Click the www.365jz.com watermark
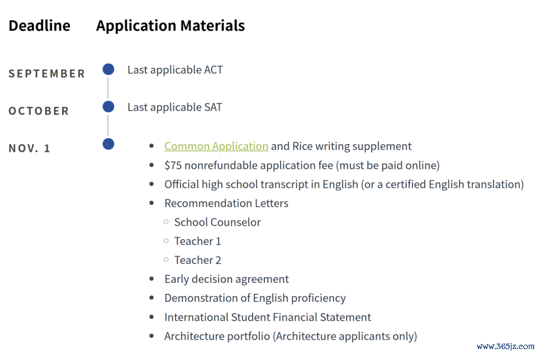 (506, 347)
